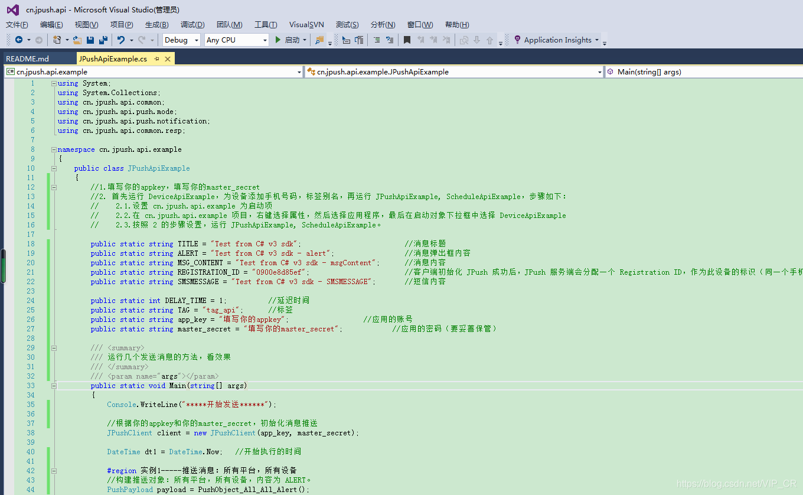The image size is (803, 495).
Task: Collapse the using directives outlining block
Action: pyautogui.click(x=54, y=83)
